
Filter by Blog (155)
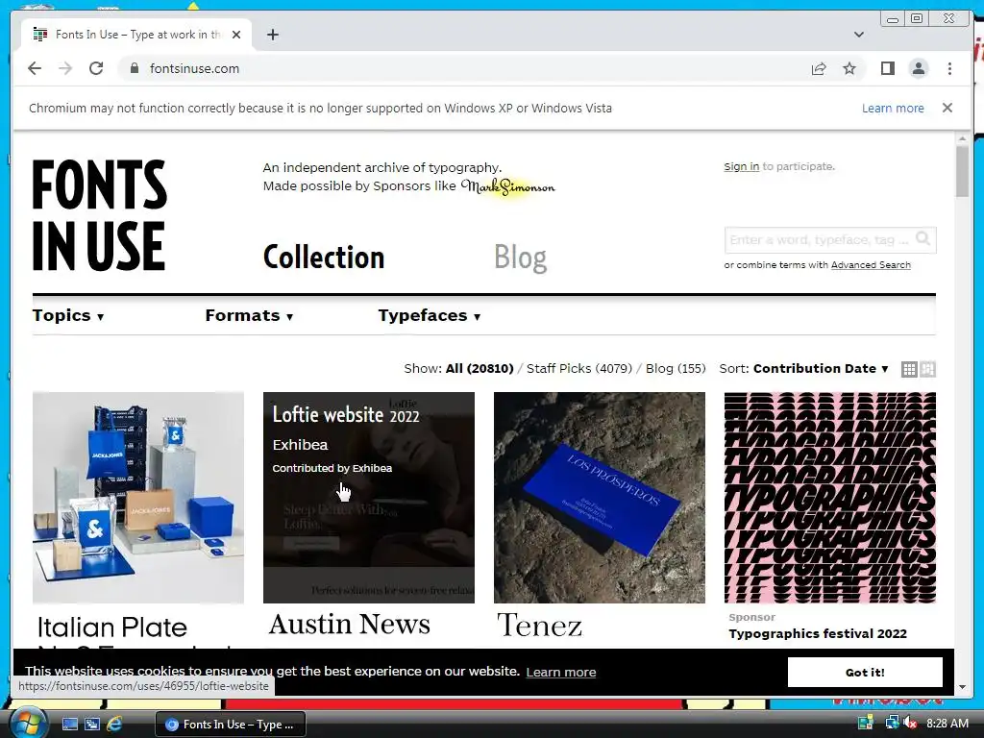[x=676, y=368]
